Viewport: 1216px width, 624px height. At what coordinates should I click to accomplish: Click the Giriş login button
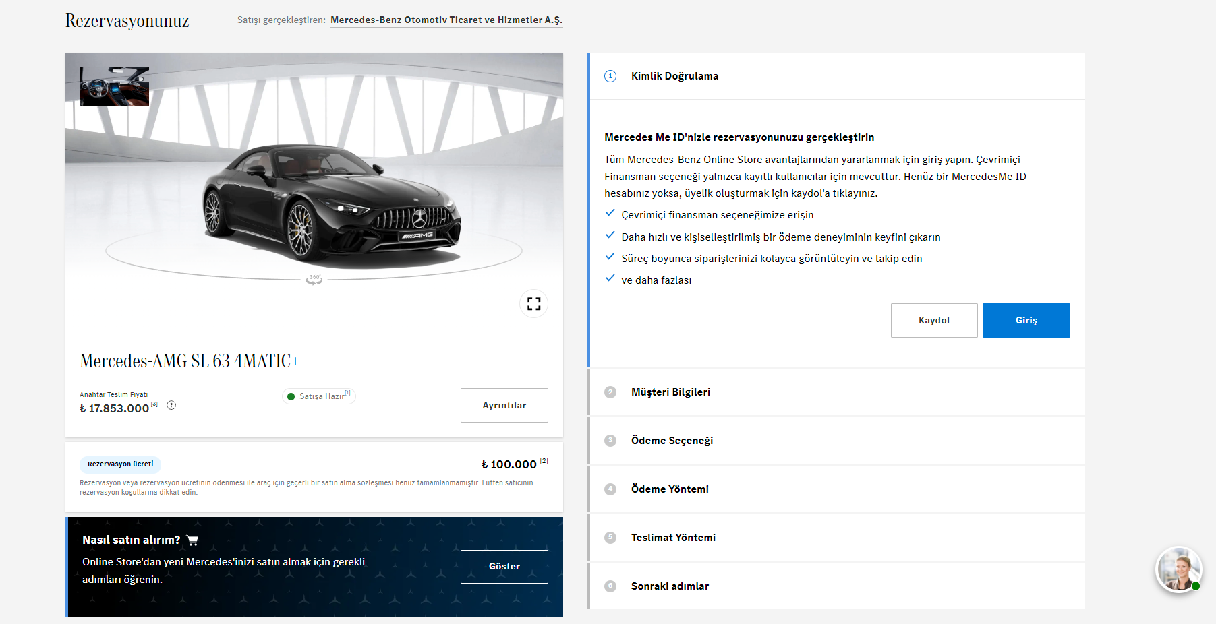pos(1026,320)
